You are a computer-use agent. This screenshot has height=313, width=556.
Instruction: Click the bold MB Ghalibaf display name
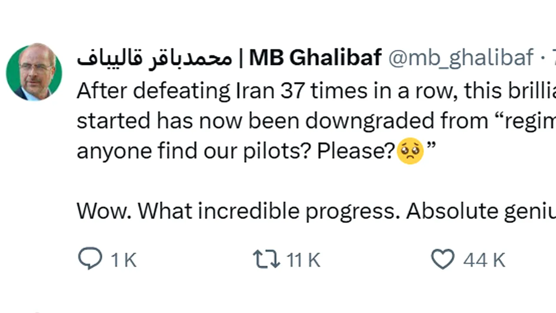pyautogui.click(x=315, y=58)
